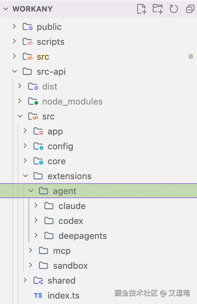The height and width of the screenshot is (304, 197).
Task: Expand the deepagents folder arrow
Action: (x=36, y=235)
